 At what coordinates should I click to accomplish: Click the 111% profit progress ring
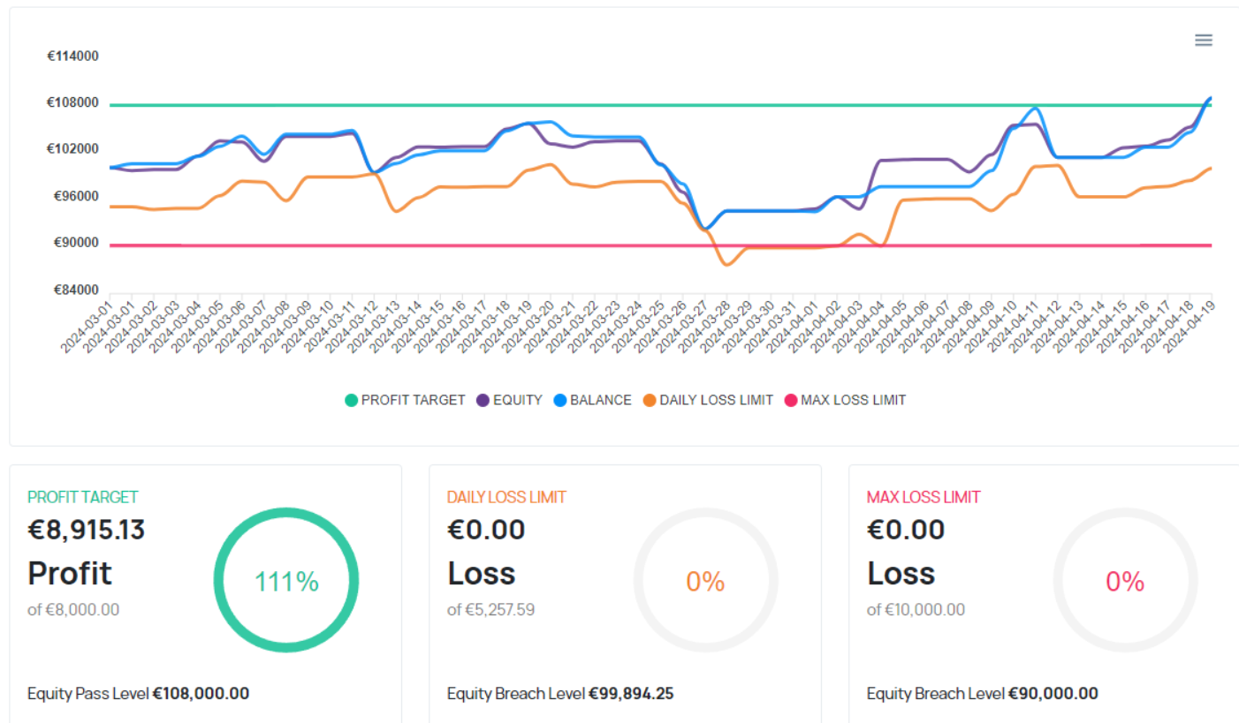tap(286, 581)
